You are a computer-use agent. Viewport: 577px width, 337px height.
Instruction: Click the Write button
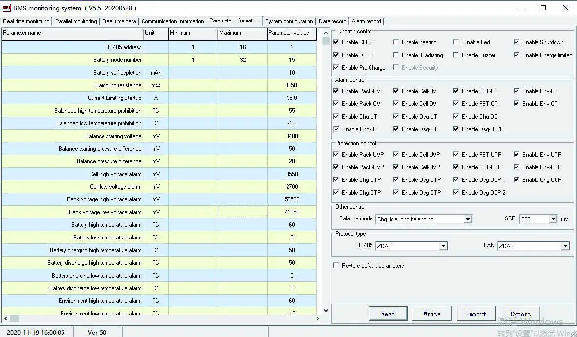[x=432, y=314]
